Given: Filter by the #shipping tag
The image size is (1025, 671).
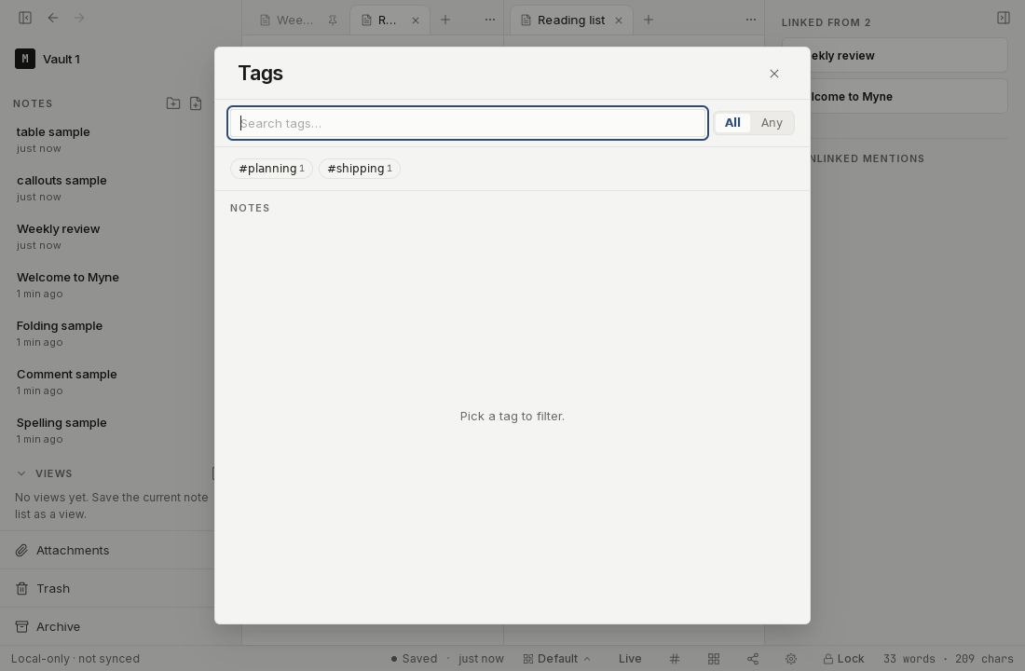Looking at the screenshot, I should [x=360, y=168].
